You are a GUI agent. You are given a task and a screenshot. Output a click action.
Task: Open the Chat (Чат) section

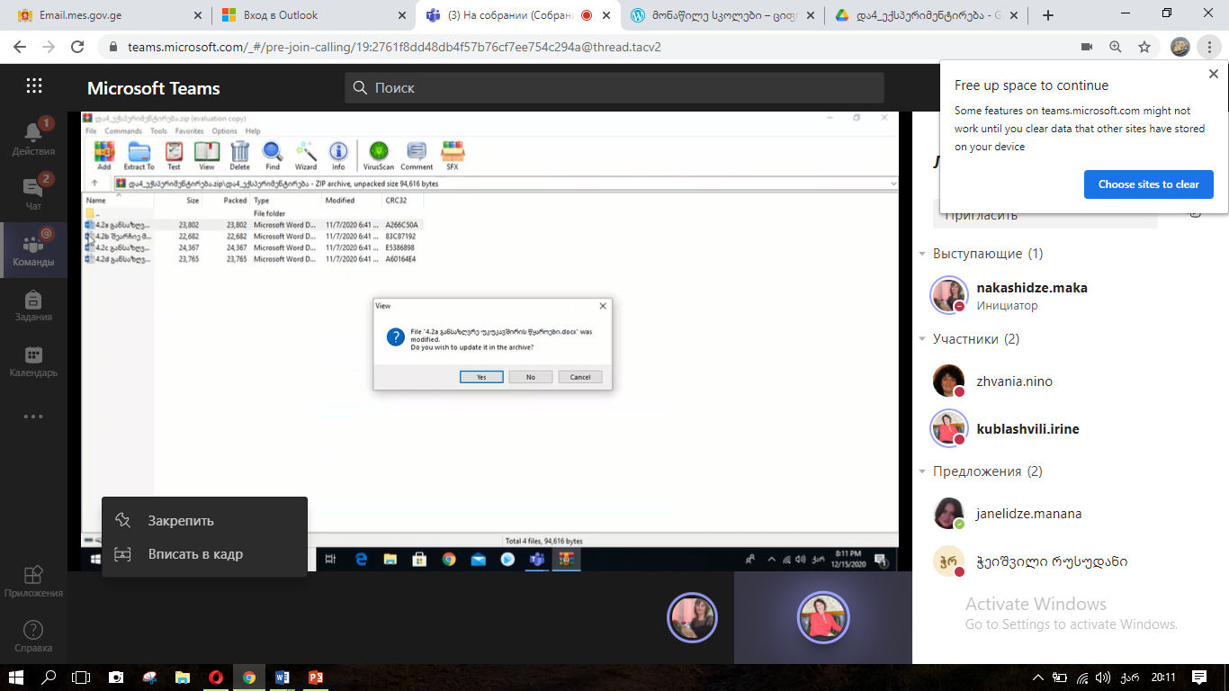pyautogui.click(x=33, y=194)
